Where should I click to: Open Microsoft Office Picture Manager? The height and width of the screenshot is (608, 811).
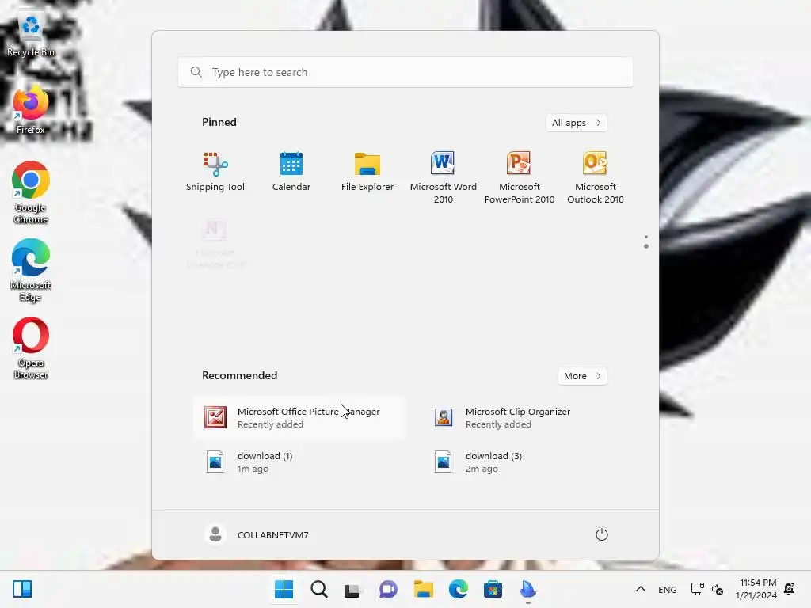pos(300,418)
